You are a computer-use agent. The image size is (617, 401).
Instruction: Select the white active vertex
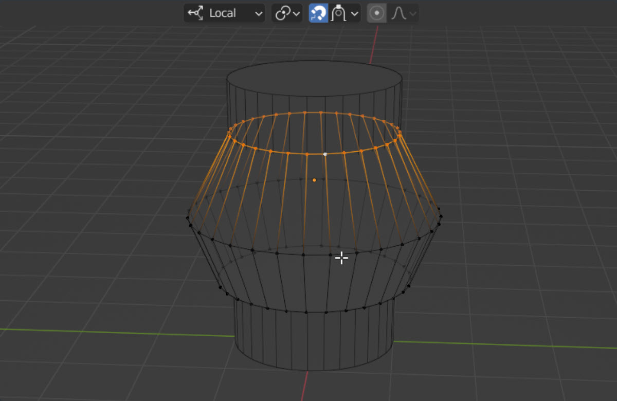326,154
